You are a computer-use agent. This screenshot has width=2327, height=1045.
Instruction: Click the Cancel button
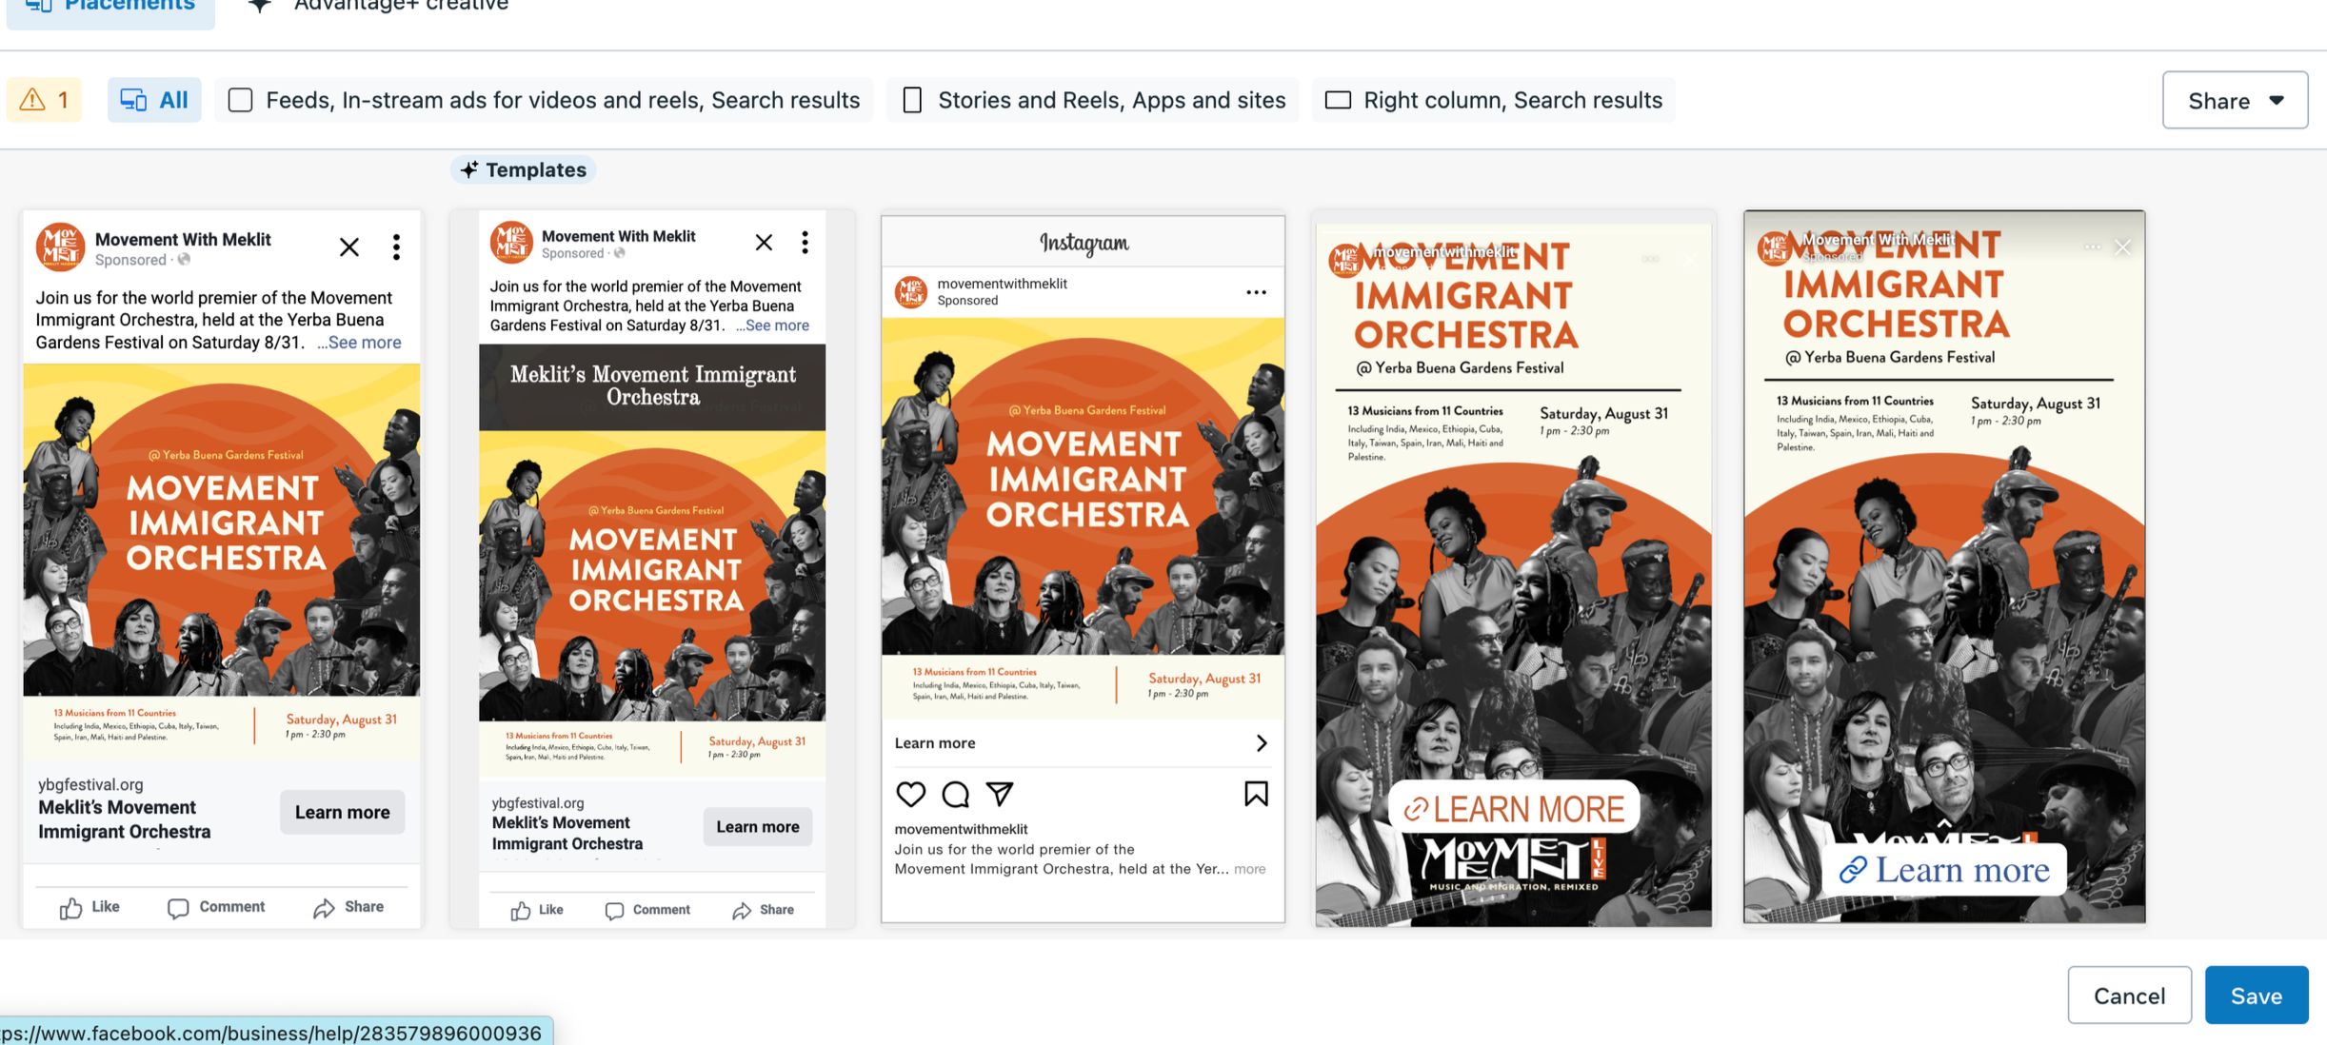click(x=2129, y=996)
